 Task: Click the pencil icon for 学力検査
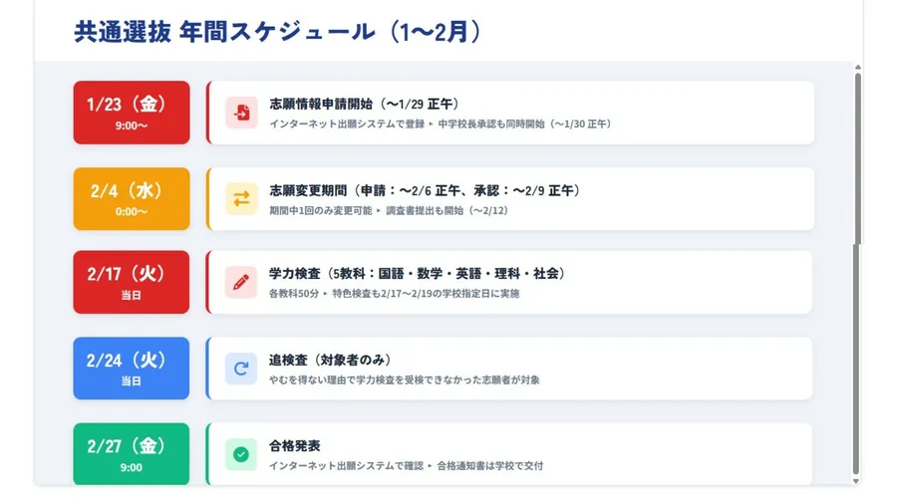[241, 282]
